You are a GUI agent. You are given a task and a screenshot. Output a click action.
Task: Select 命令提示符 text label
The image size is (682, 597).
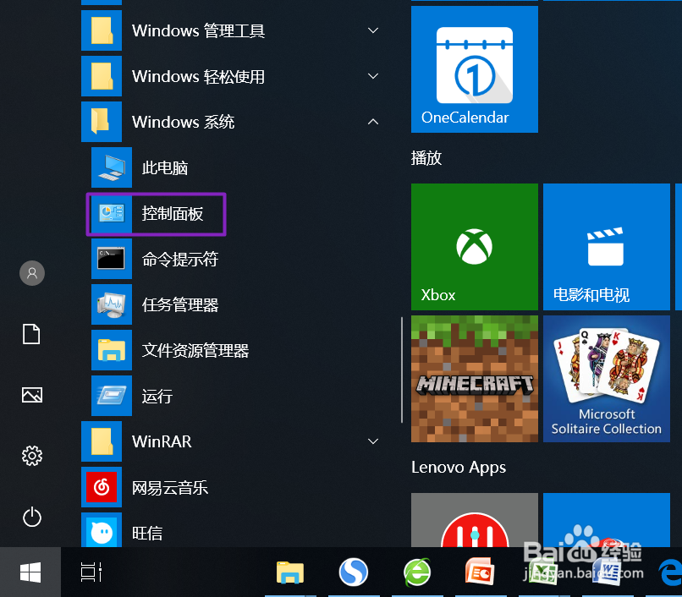pos(180,259)
